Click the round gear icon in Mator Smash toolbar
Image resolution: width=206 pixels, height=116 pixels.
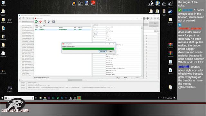(x=53, y=22)
